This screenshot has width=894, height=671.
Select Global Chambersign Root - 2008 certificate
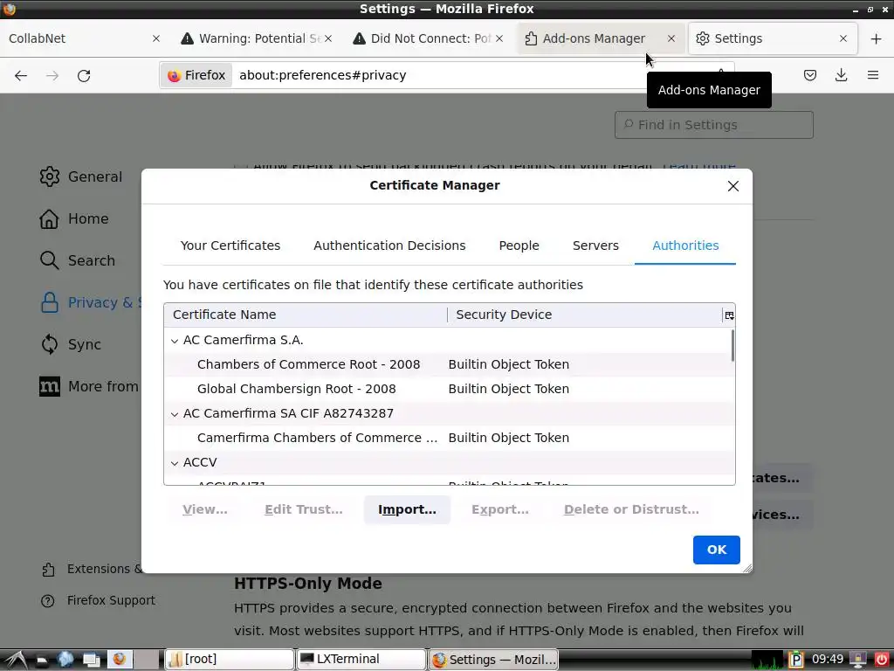click(x=448, y=389)
